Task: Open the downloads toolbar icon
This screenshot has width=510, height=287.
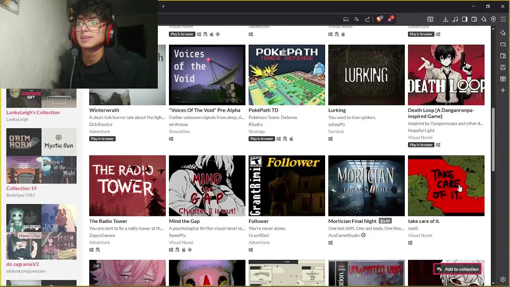Action: (x=445, y=19)
